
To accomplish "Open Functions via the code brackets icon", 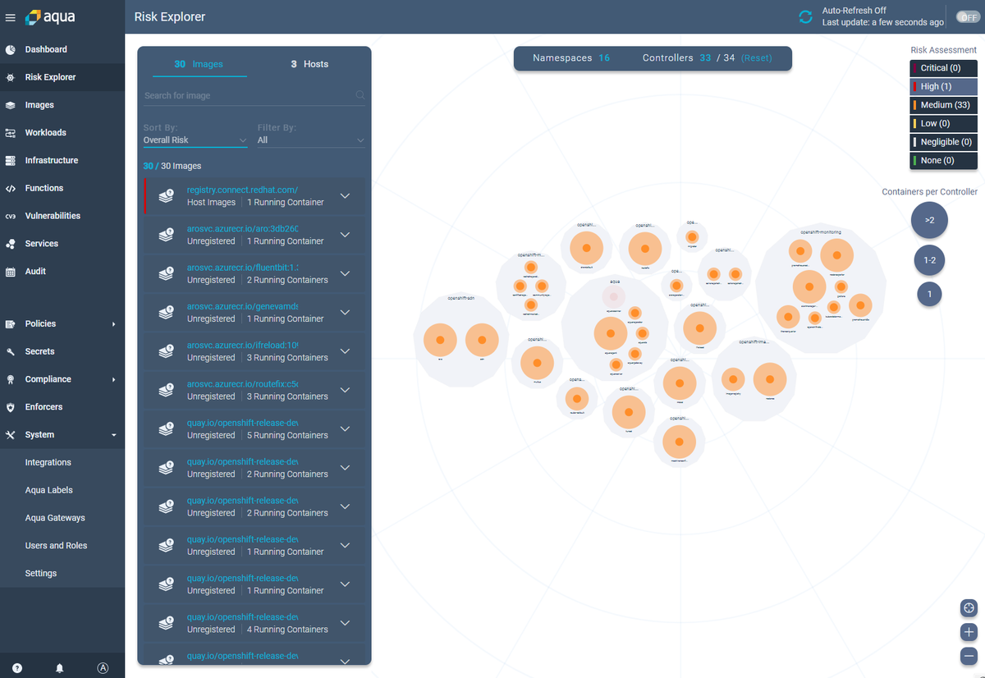I will [x=11, y=188].
